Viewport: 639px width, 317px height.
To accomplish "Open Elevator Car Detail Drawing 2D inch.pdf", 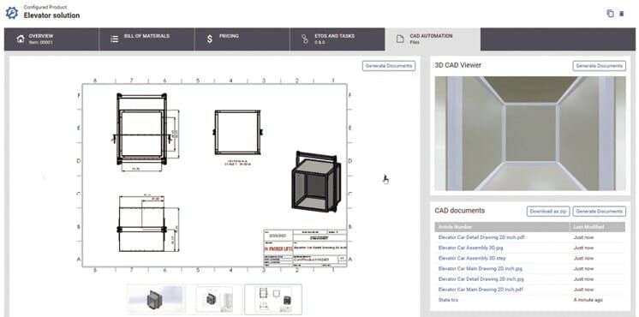I will (481, 237).
